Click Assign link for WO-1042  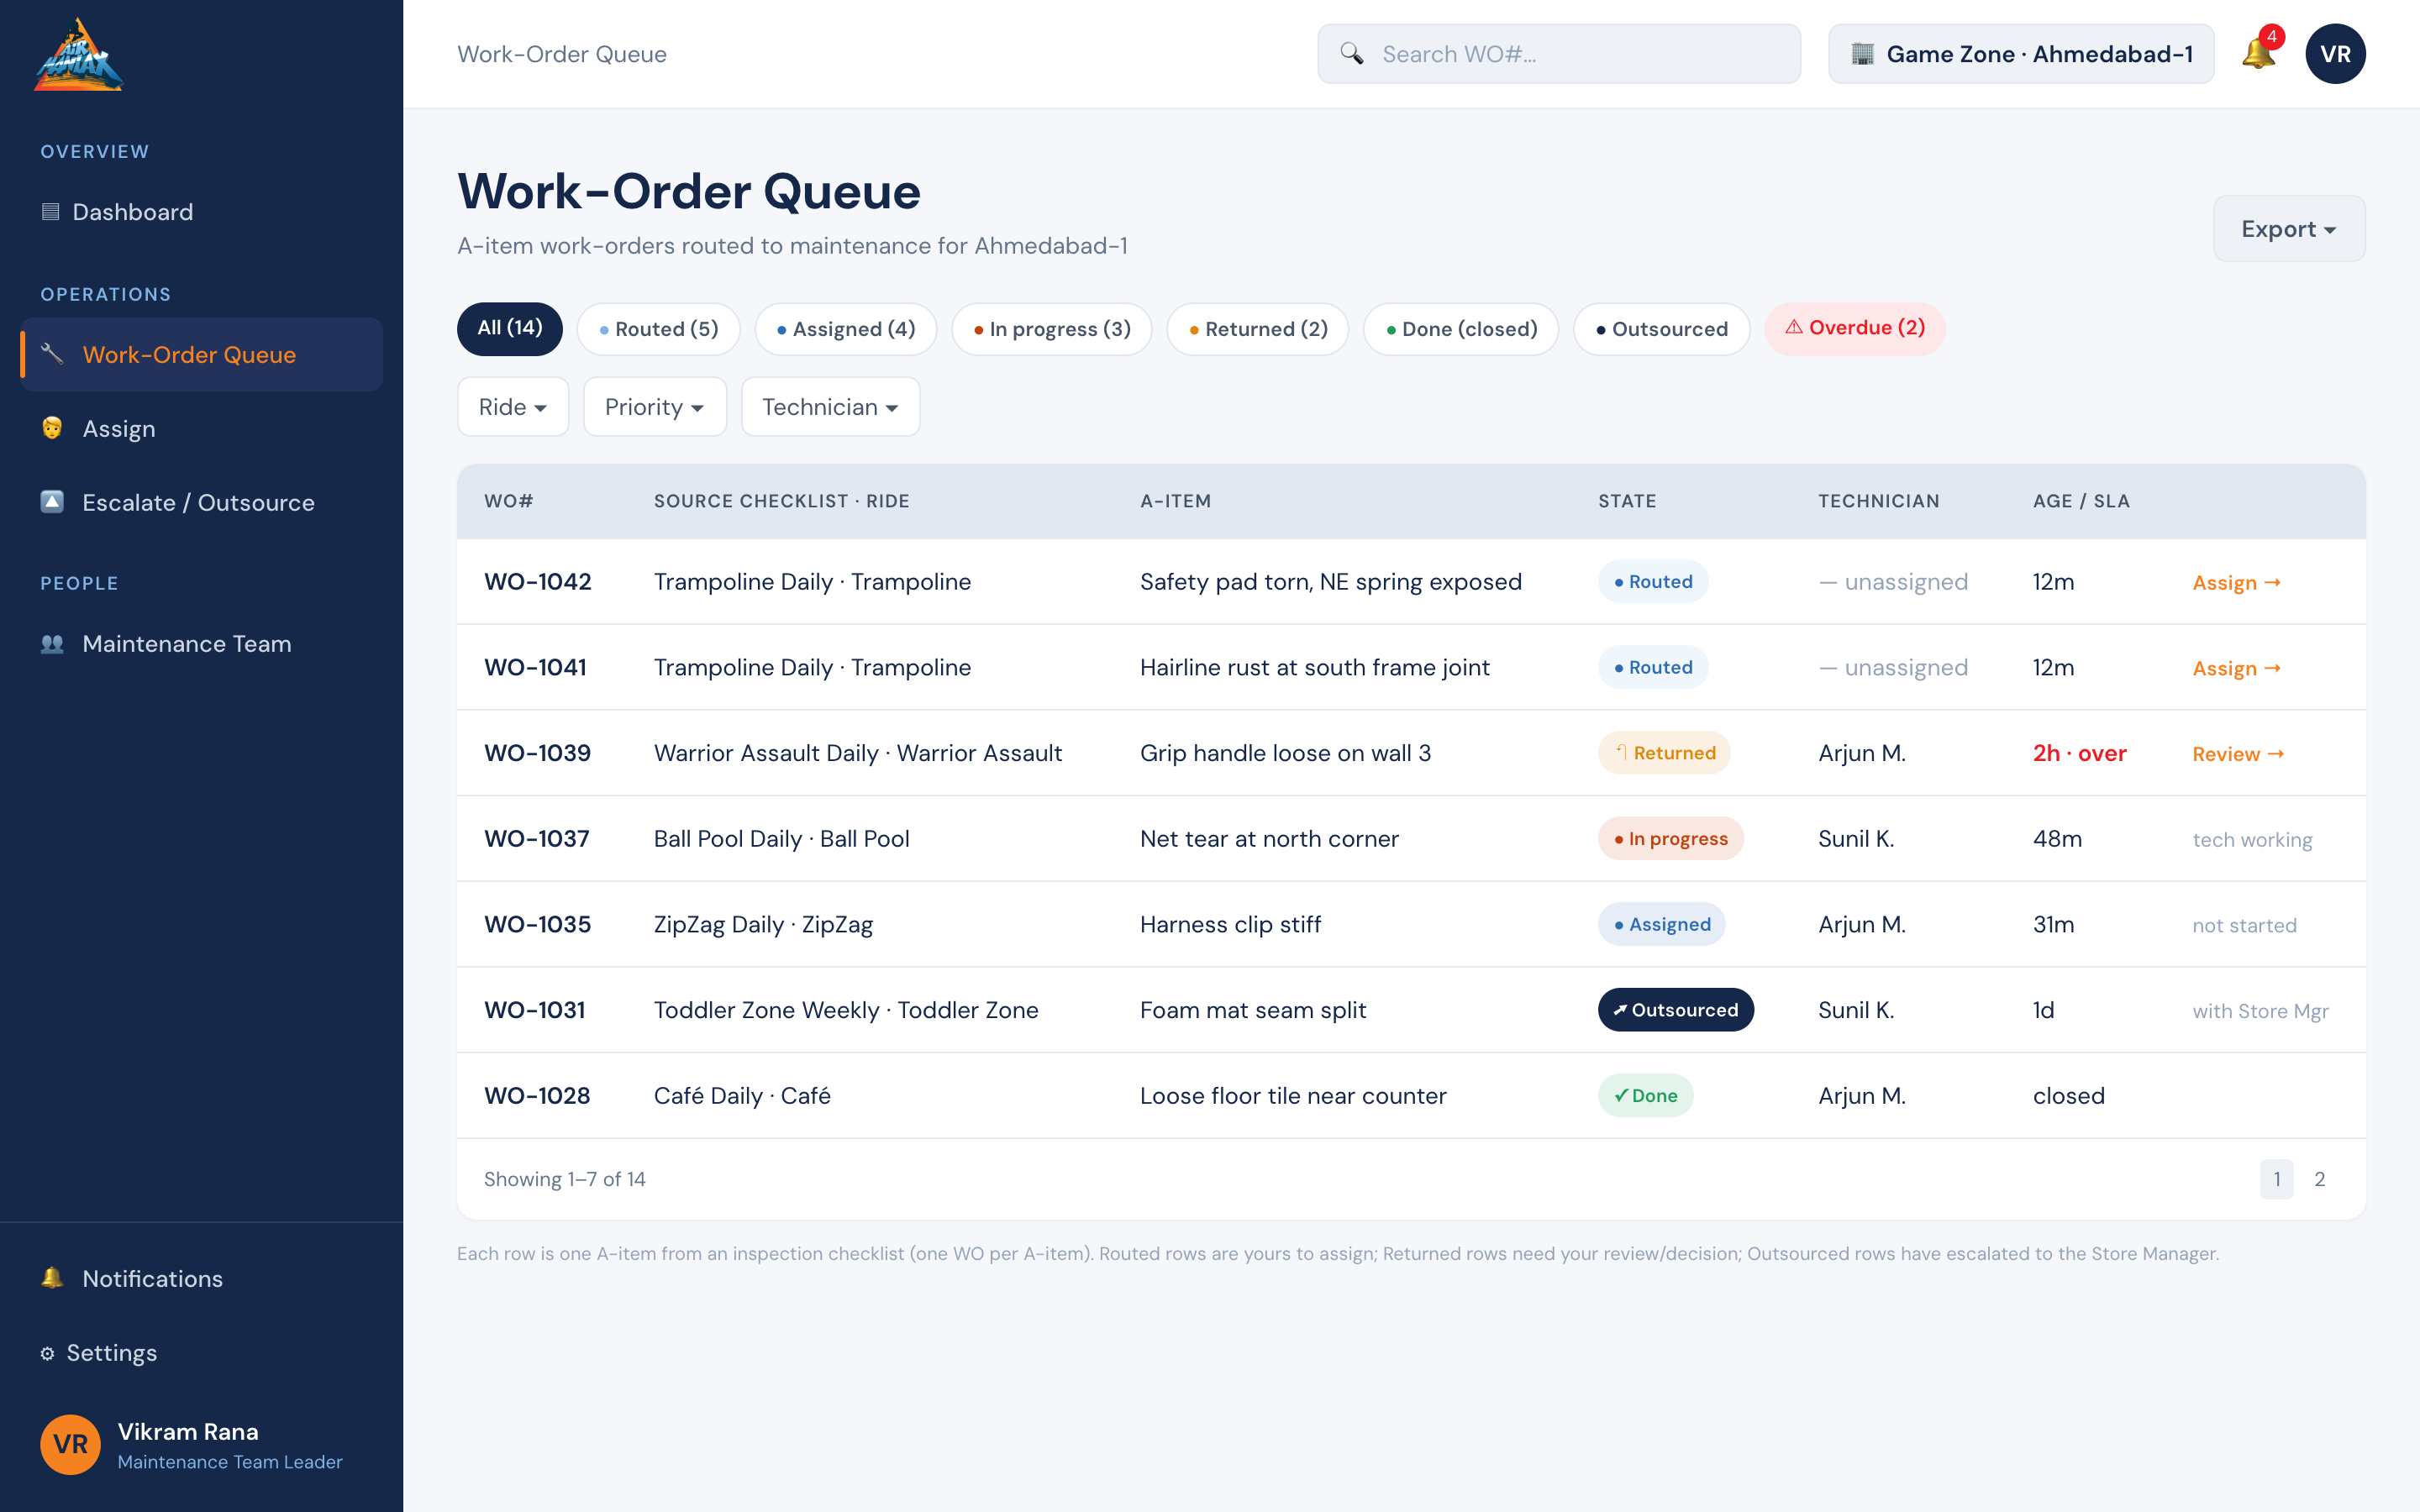click(2236, 582)
